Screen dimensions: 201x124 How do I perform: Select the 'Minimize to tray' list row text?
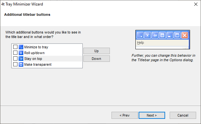coord(36,47)
